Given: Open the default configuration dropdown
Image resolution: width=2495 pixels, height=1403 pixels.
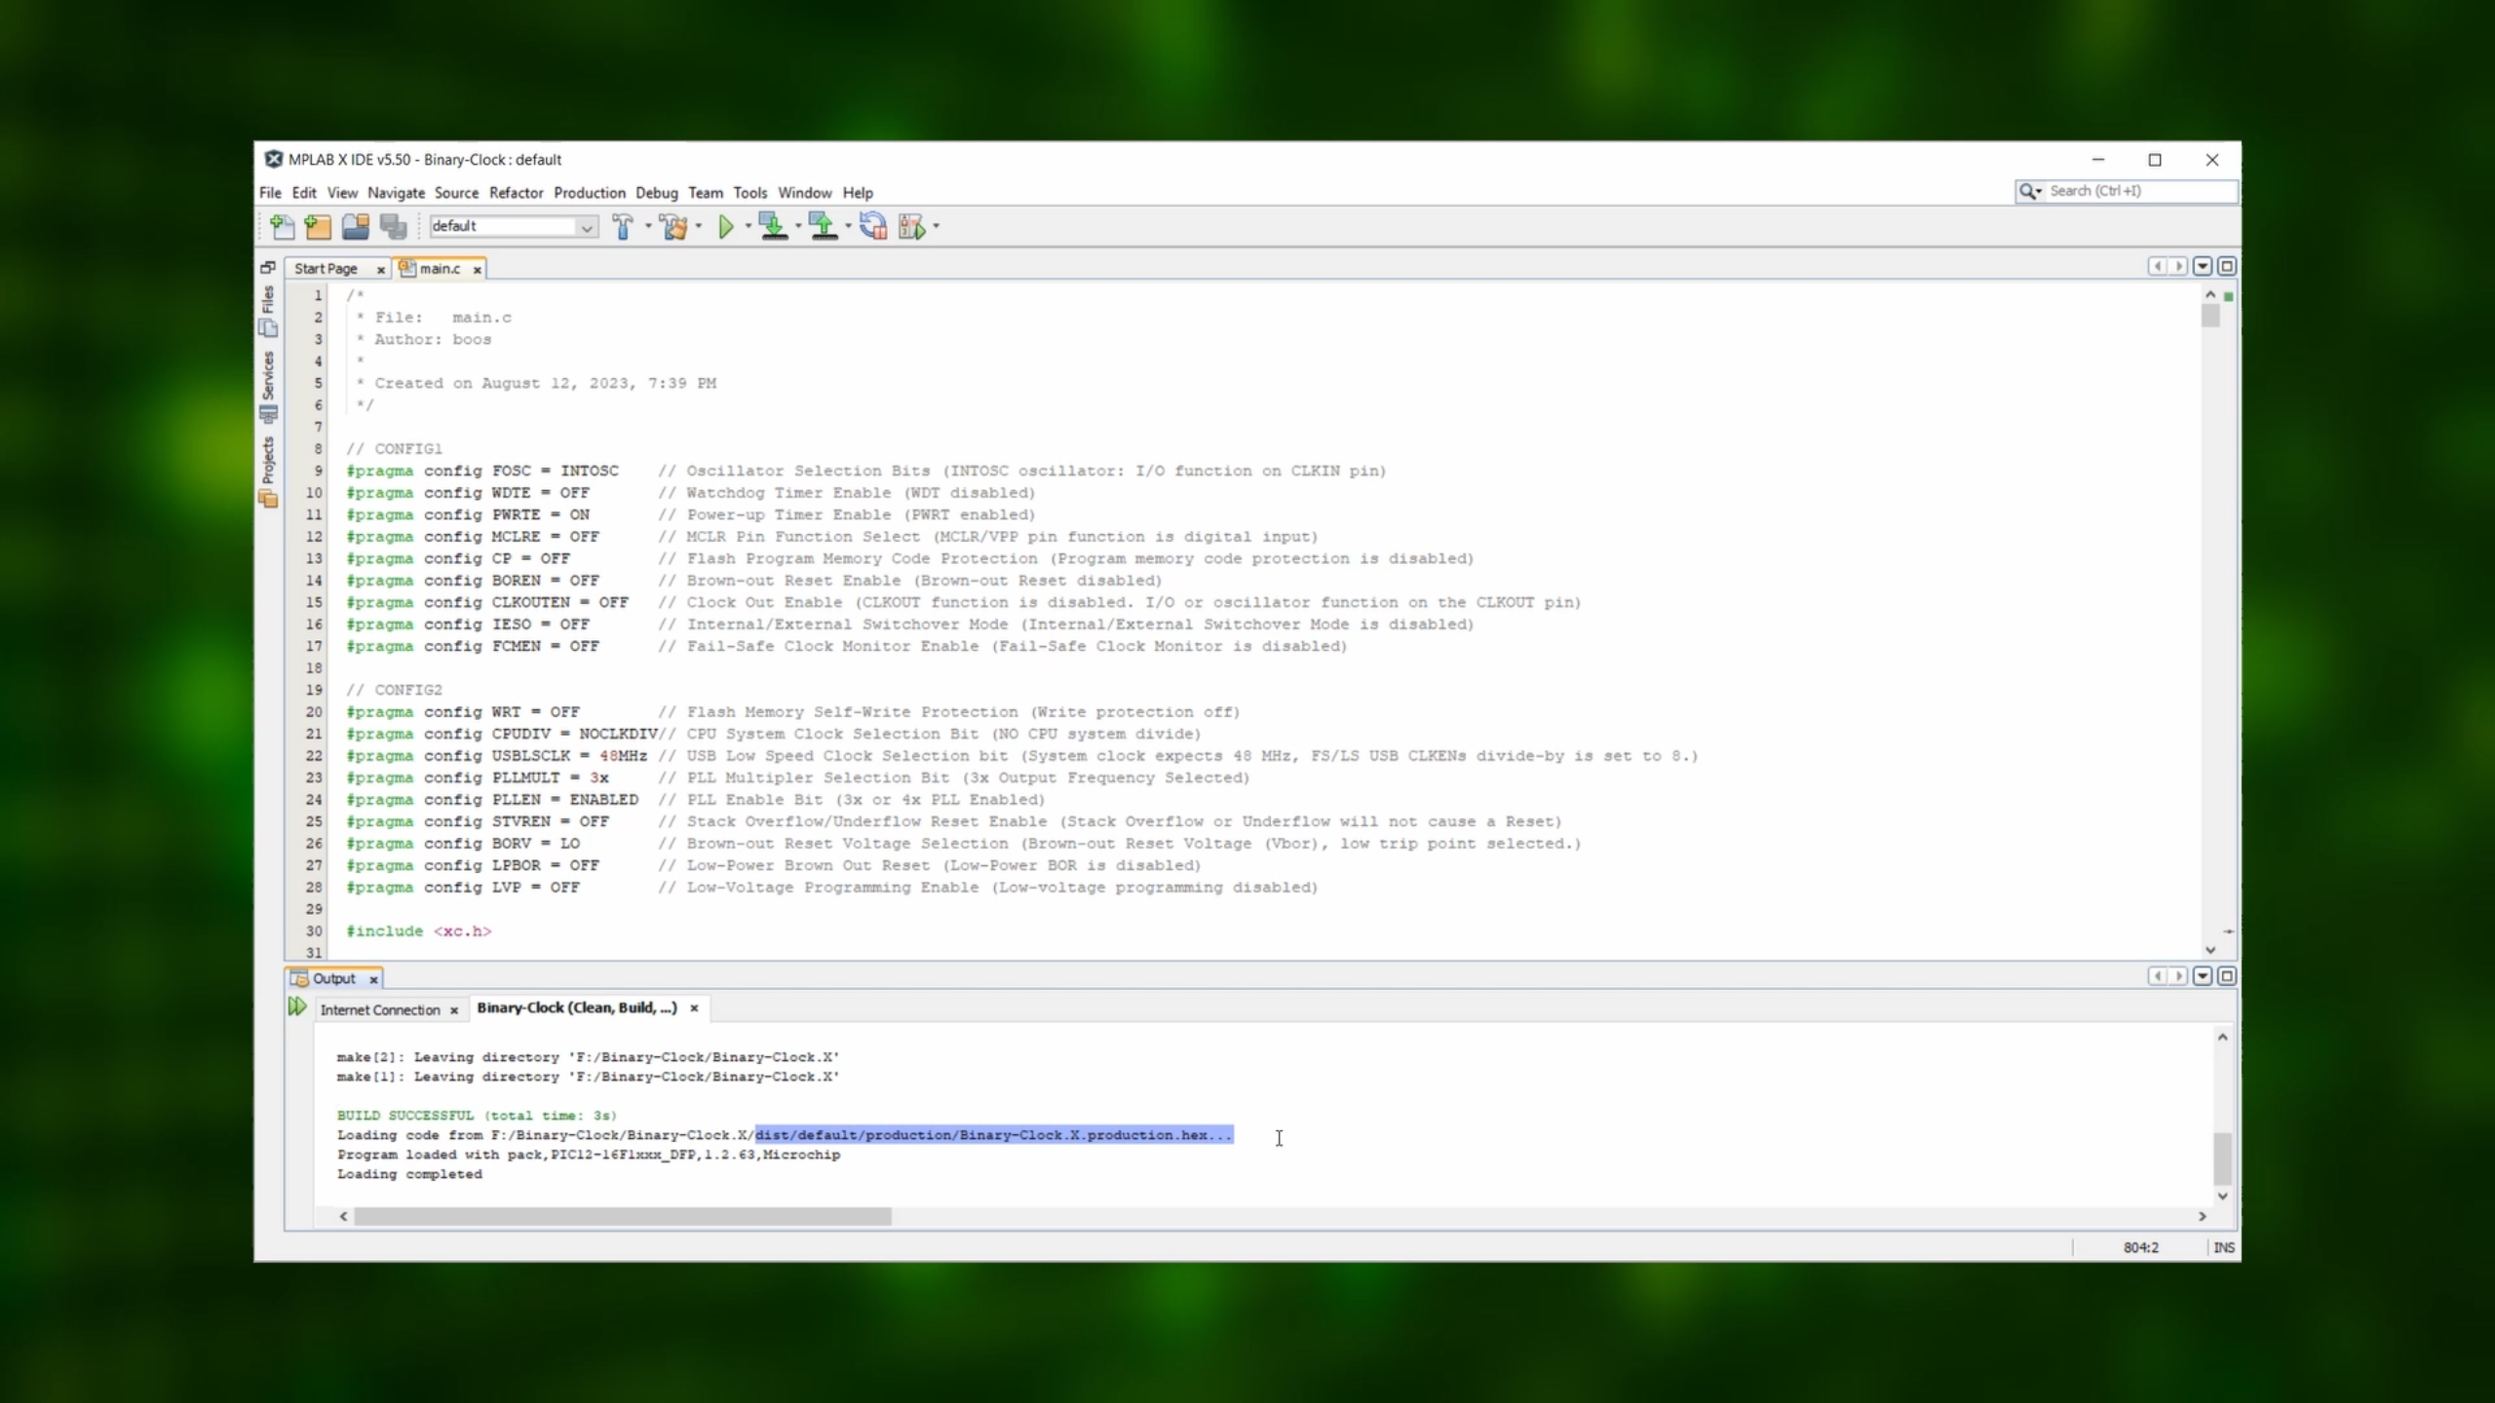Looking at the screenshot, I should click(587, 226).
